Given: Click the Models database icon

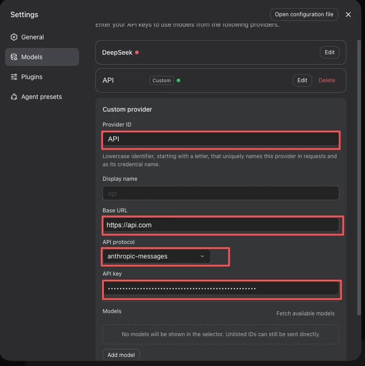Looking at the screenshot, I should (x=14, y=57).
